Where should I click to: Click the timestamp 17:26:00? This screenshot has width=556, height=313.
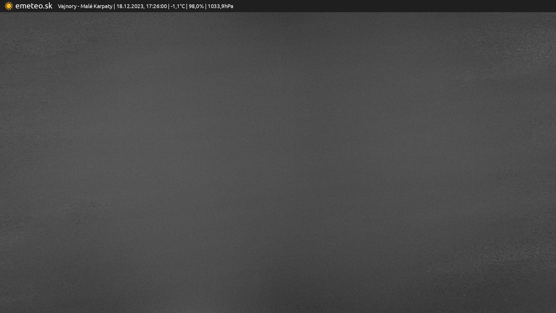pyautogui.click(x=156, y=6)
